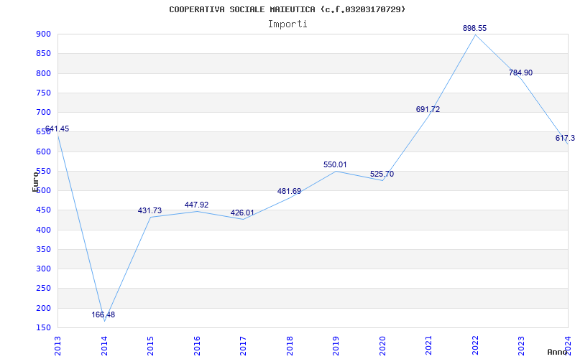
Task: Click the 2014 x-axis year label
Action: tap(104, 345)
